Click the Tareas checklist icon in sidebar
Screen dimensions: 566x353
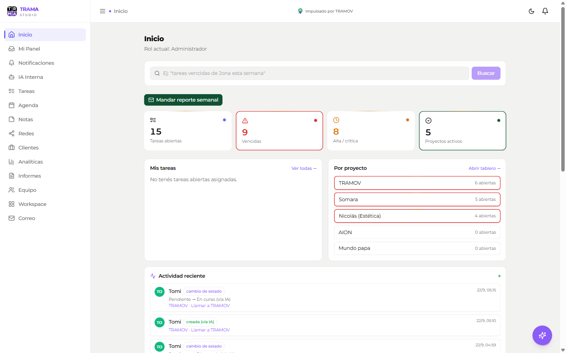coord(12,91)
